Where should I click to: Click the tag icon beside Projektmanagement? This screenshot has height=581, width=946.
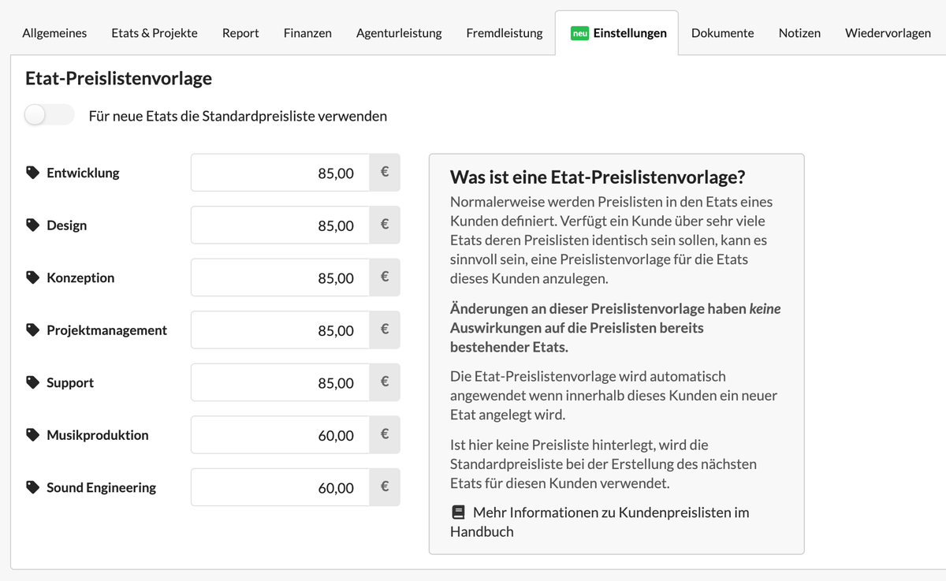pyautogui.click(x=32, y=330)
